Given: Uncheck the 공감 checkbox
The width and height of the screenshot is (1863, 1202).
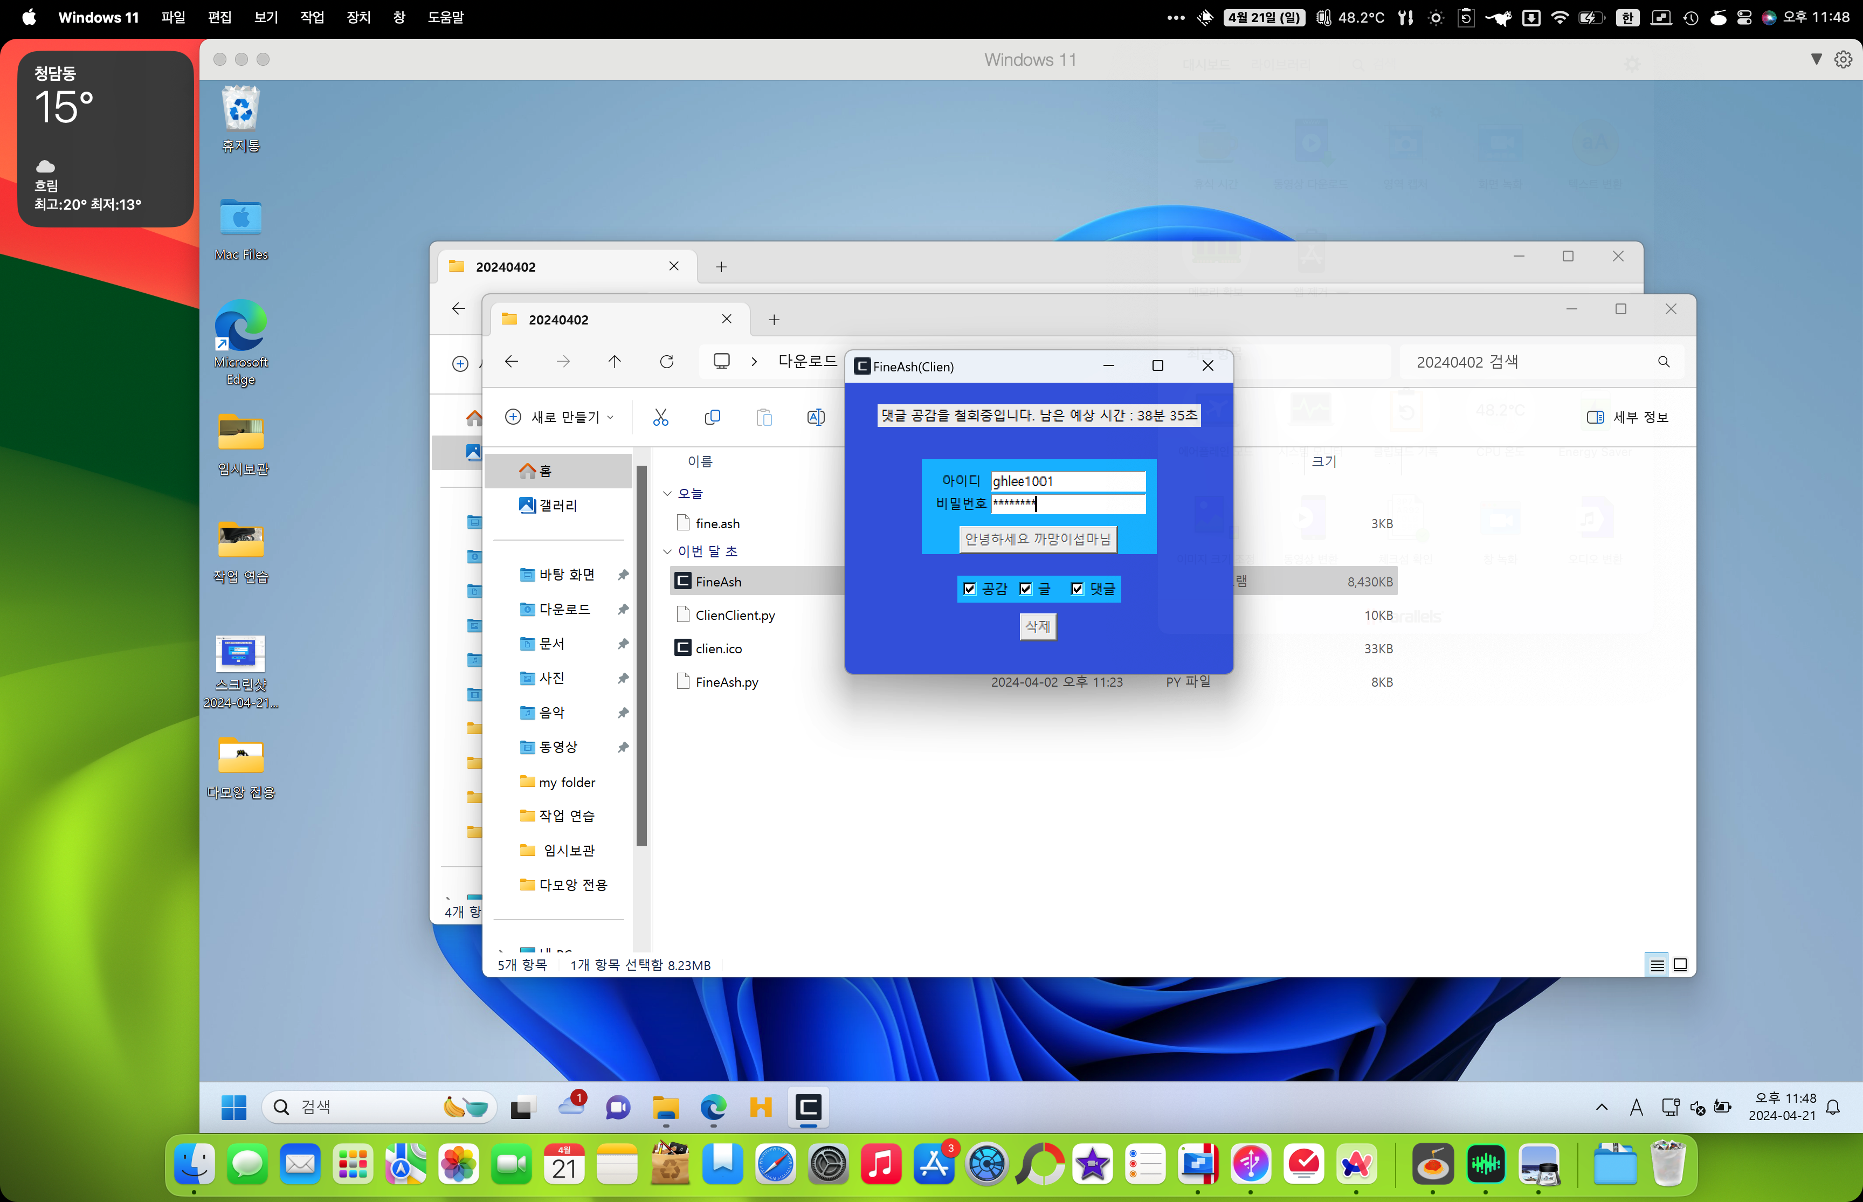Looking at the screenshot, I should click(x=969, y=589).
